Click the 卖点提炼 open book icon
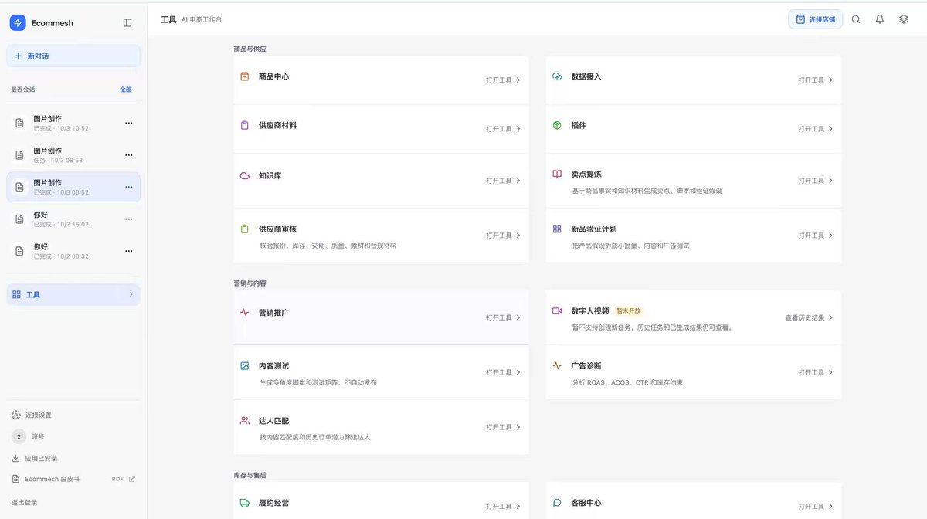 (x=557, y=175)
